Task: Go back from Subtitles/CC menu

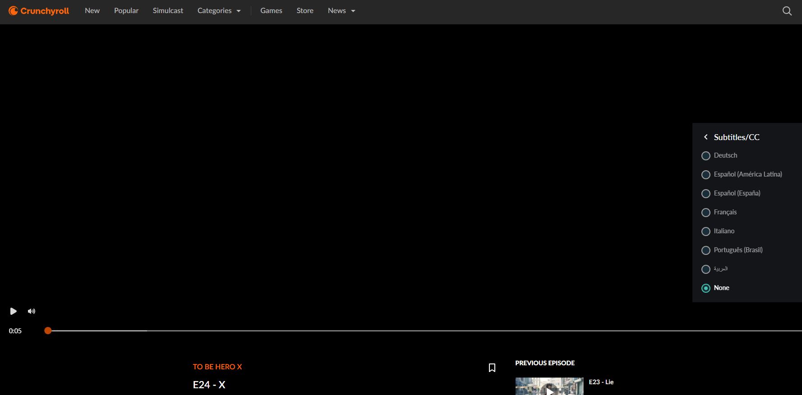Action: pyautogui.click(x=706, y=137)
